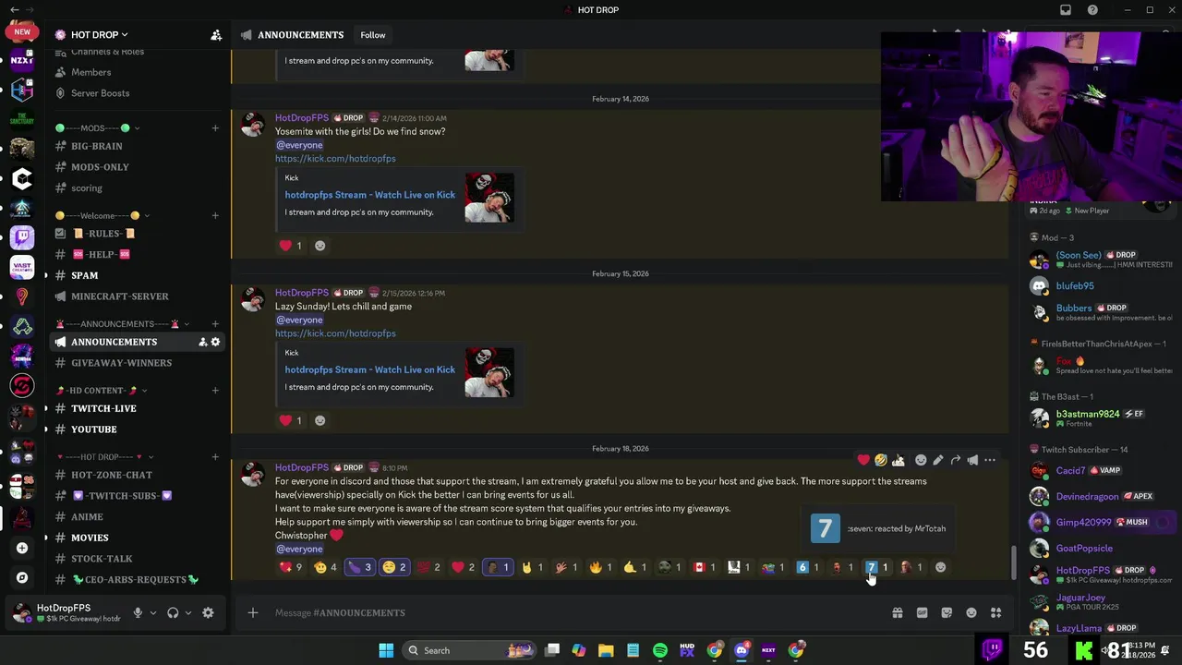
Task: Follow the ANNOUNCEMENTS channel
Action: pyautogui.click(x=373, y=35)
